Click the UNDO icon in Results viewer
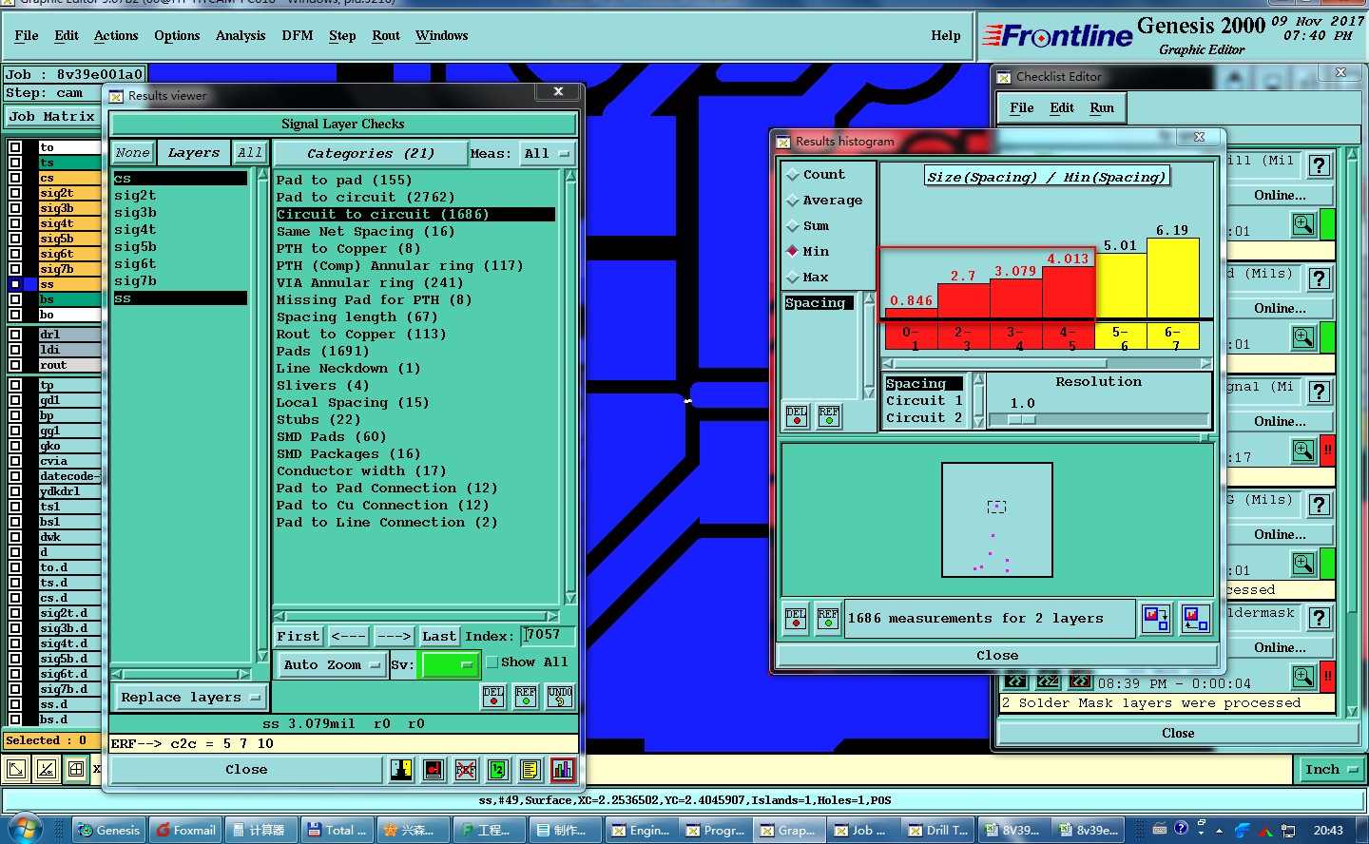 pyautogui.click(x=560, y=697)
